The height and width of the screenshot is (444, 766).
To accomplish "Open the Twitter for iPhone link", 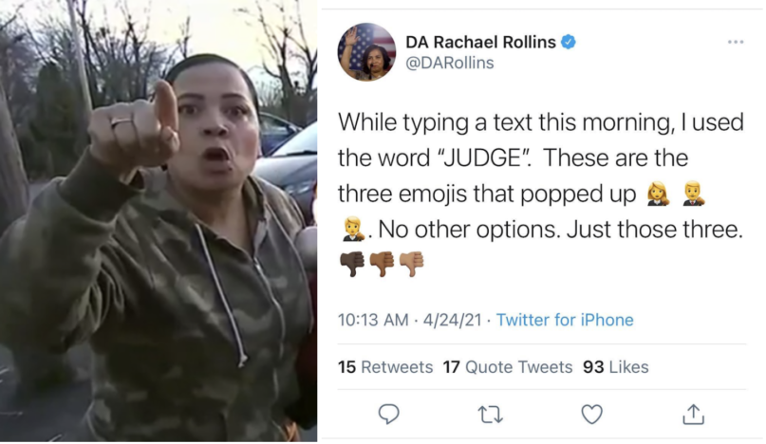I will [x=565, y=320].
